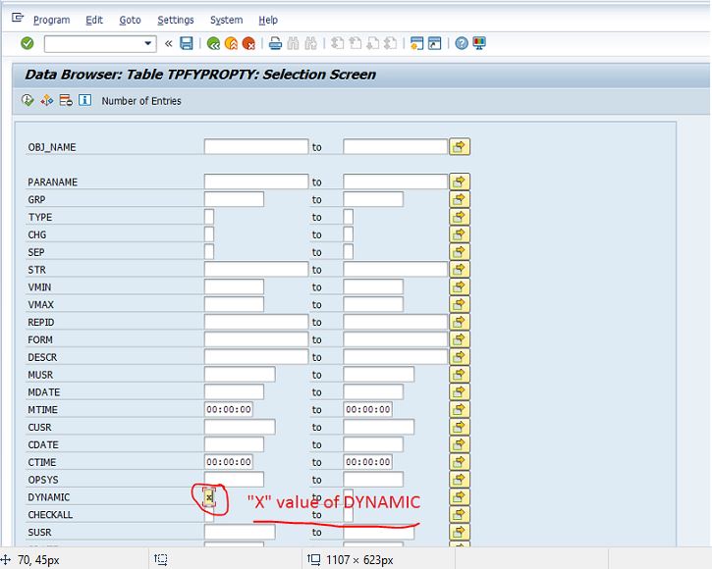
Task: Click the Print icon
Action: pyautogui.click(x=275, y=43)
